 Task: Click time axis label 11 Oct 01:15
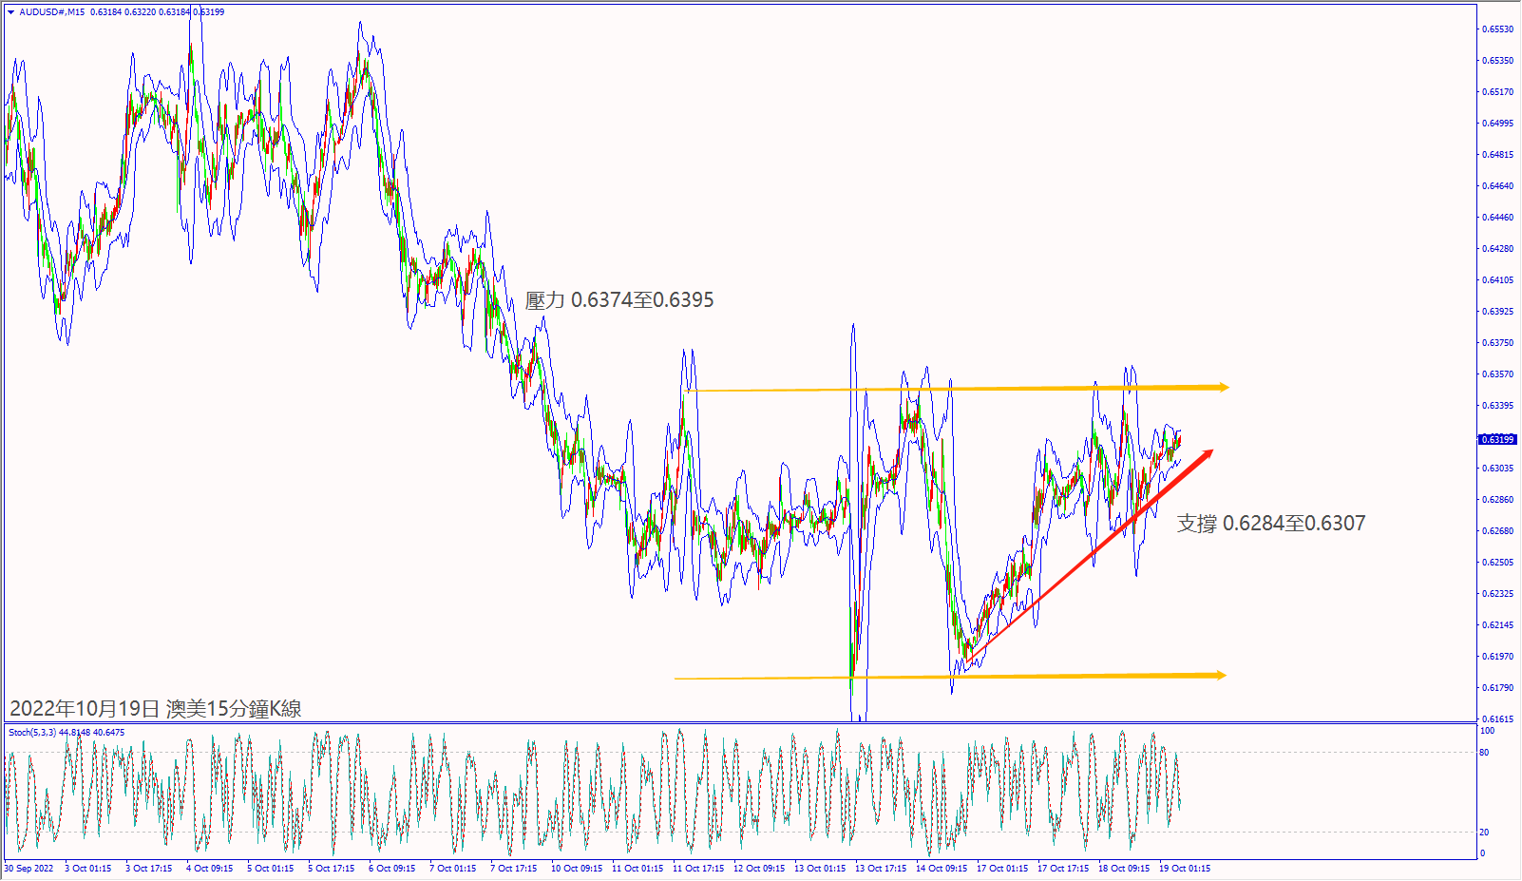637,869
